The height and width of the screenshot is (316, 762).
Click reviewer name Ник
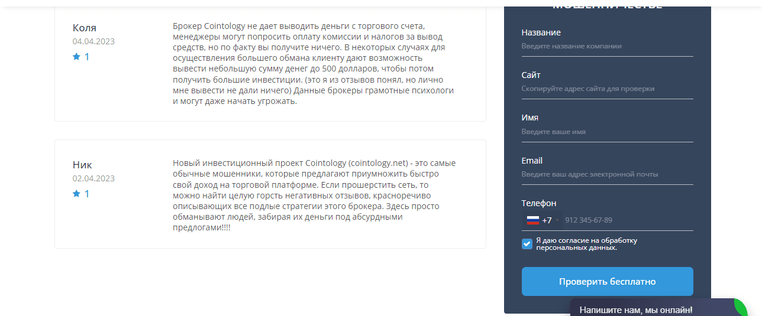click(82, 165)
